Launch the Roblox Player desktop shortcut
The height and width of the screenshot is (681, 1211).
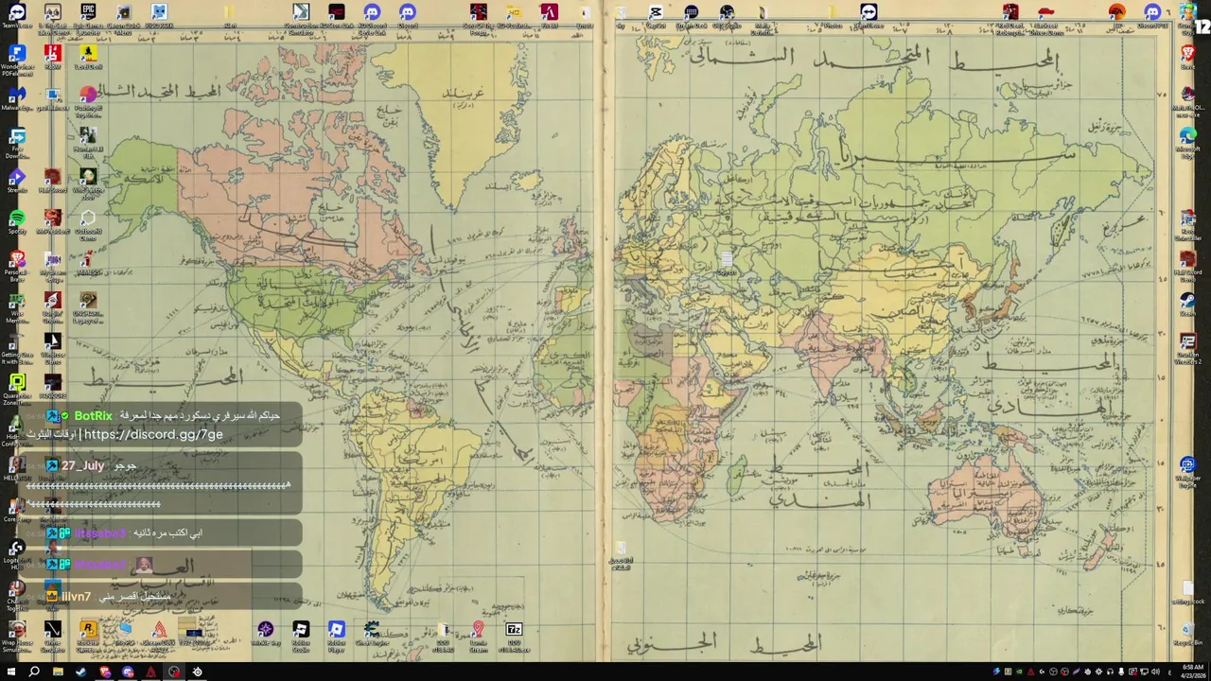click(336, 634)
